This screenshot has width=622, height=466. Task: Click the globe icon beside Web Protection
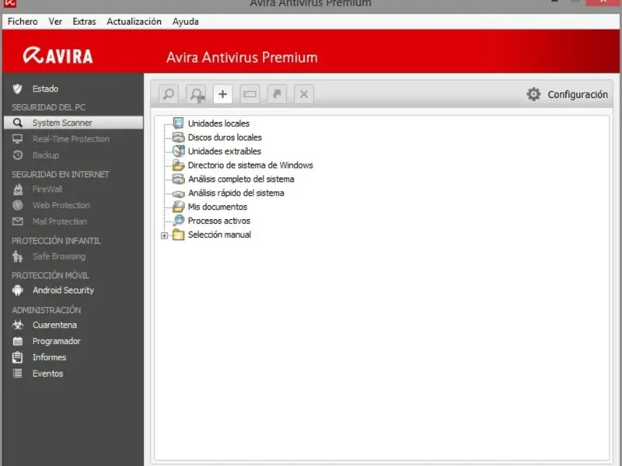[x=17, y=205]
